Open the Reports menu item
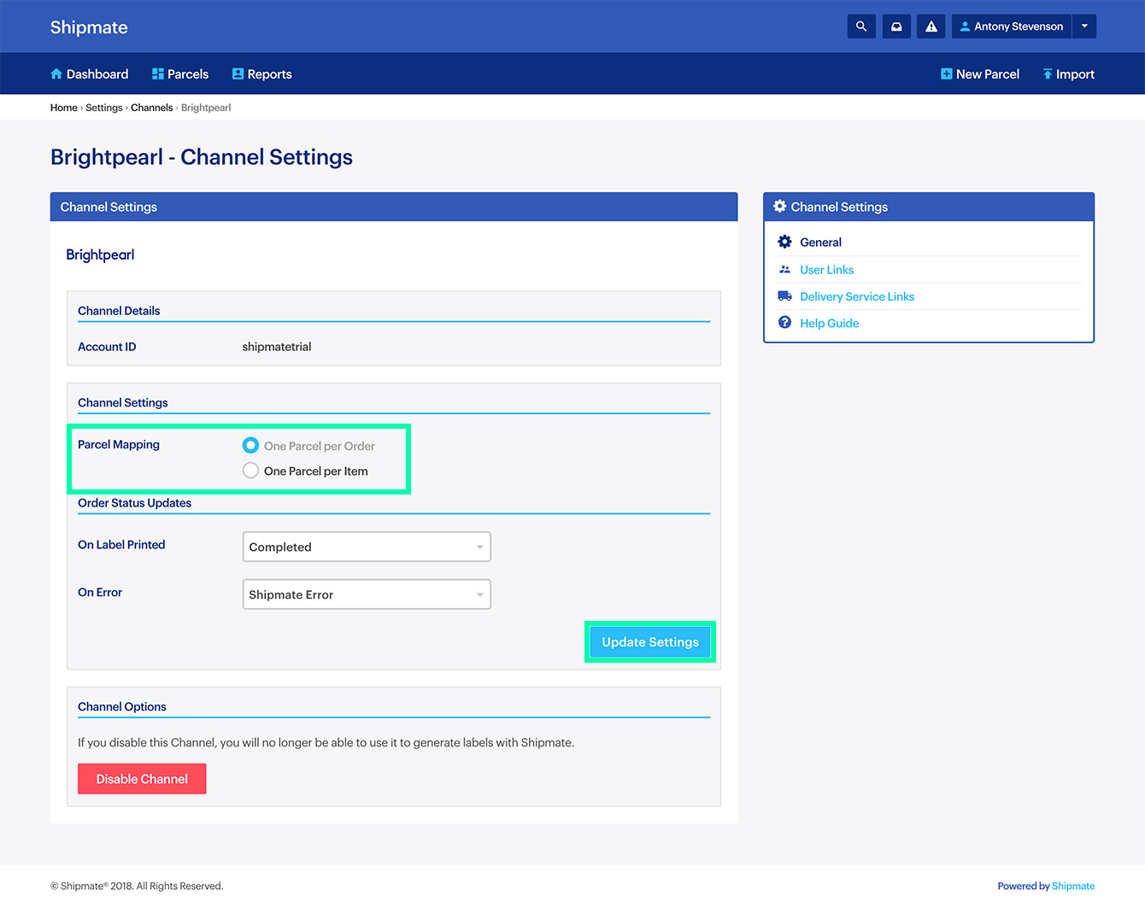1145x907 pixels. click(x=262, y=74)
